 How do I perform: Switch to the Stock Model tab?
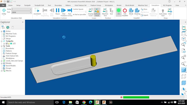point(130,5)
